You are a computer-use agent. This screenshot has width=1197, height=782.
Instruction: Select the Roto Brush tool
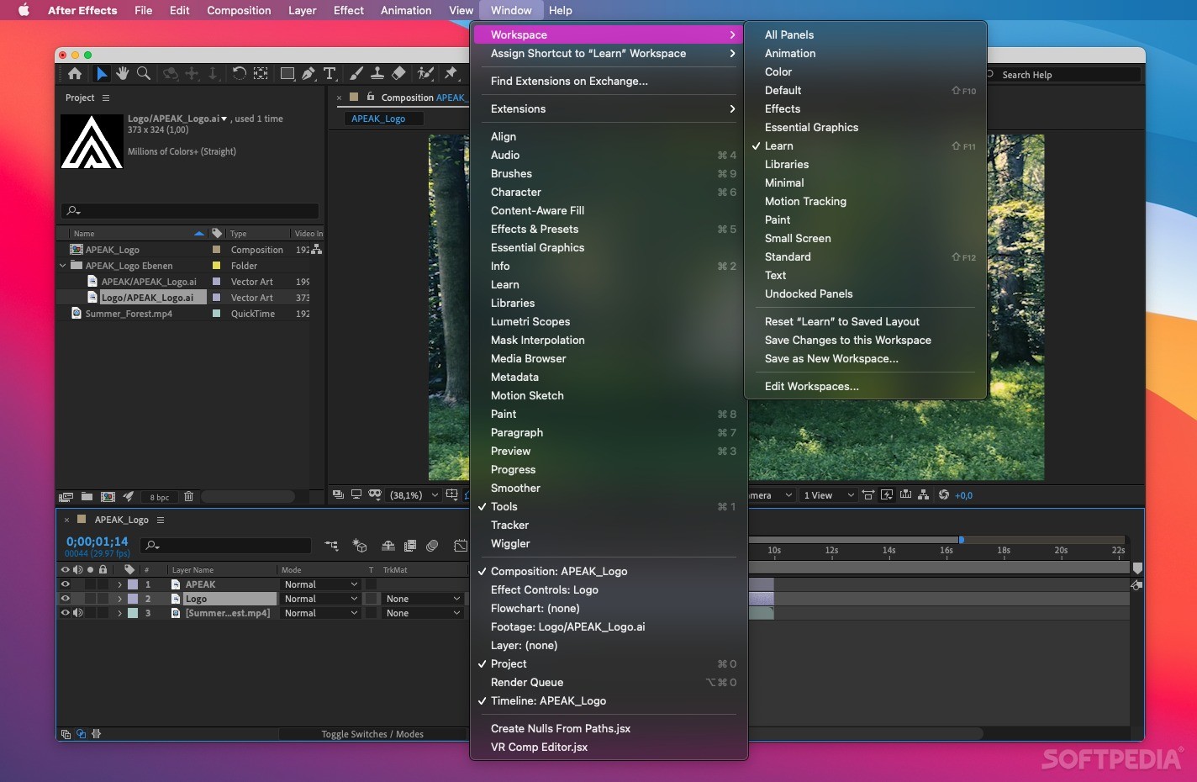(x=425, y=74)
